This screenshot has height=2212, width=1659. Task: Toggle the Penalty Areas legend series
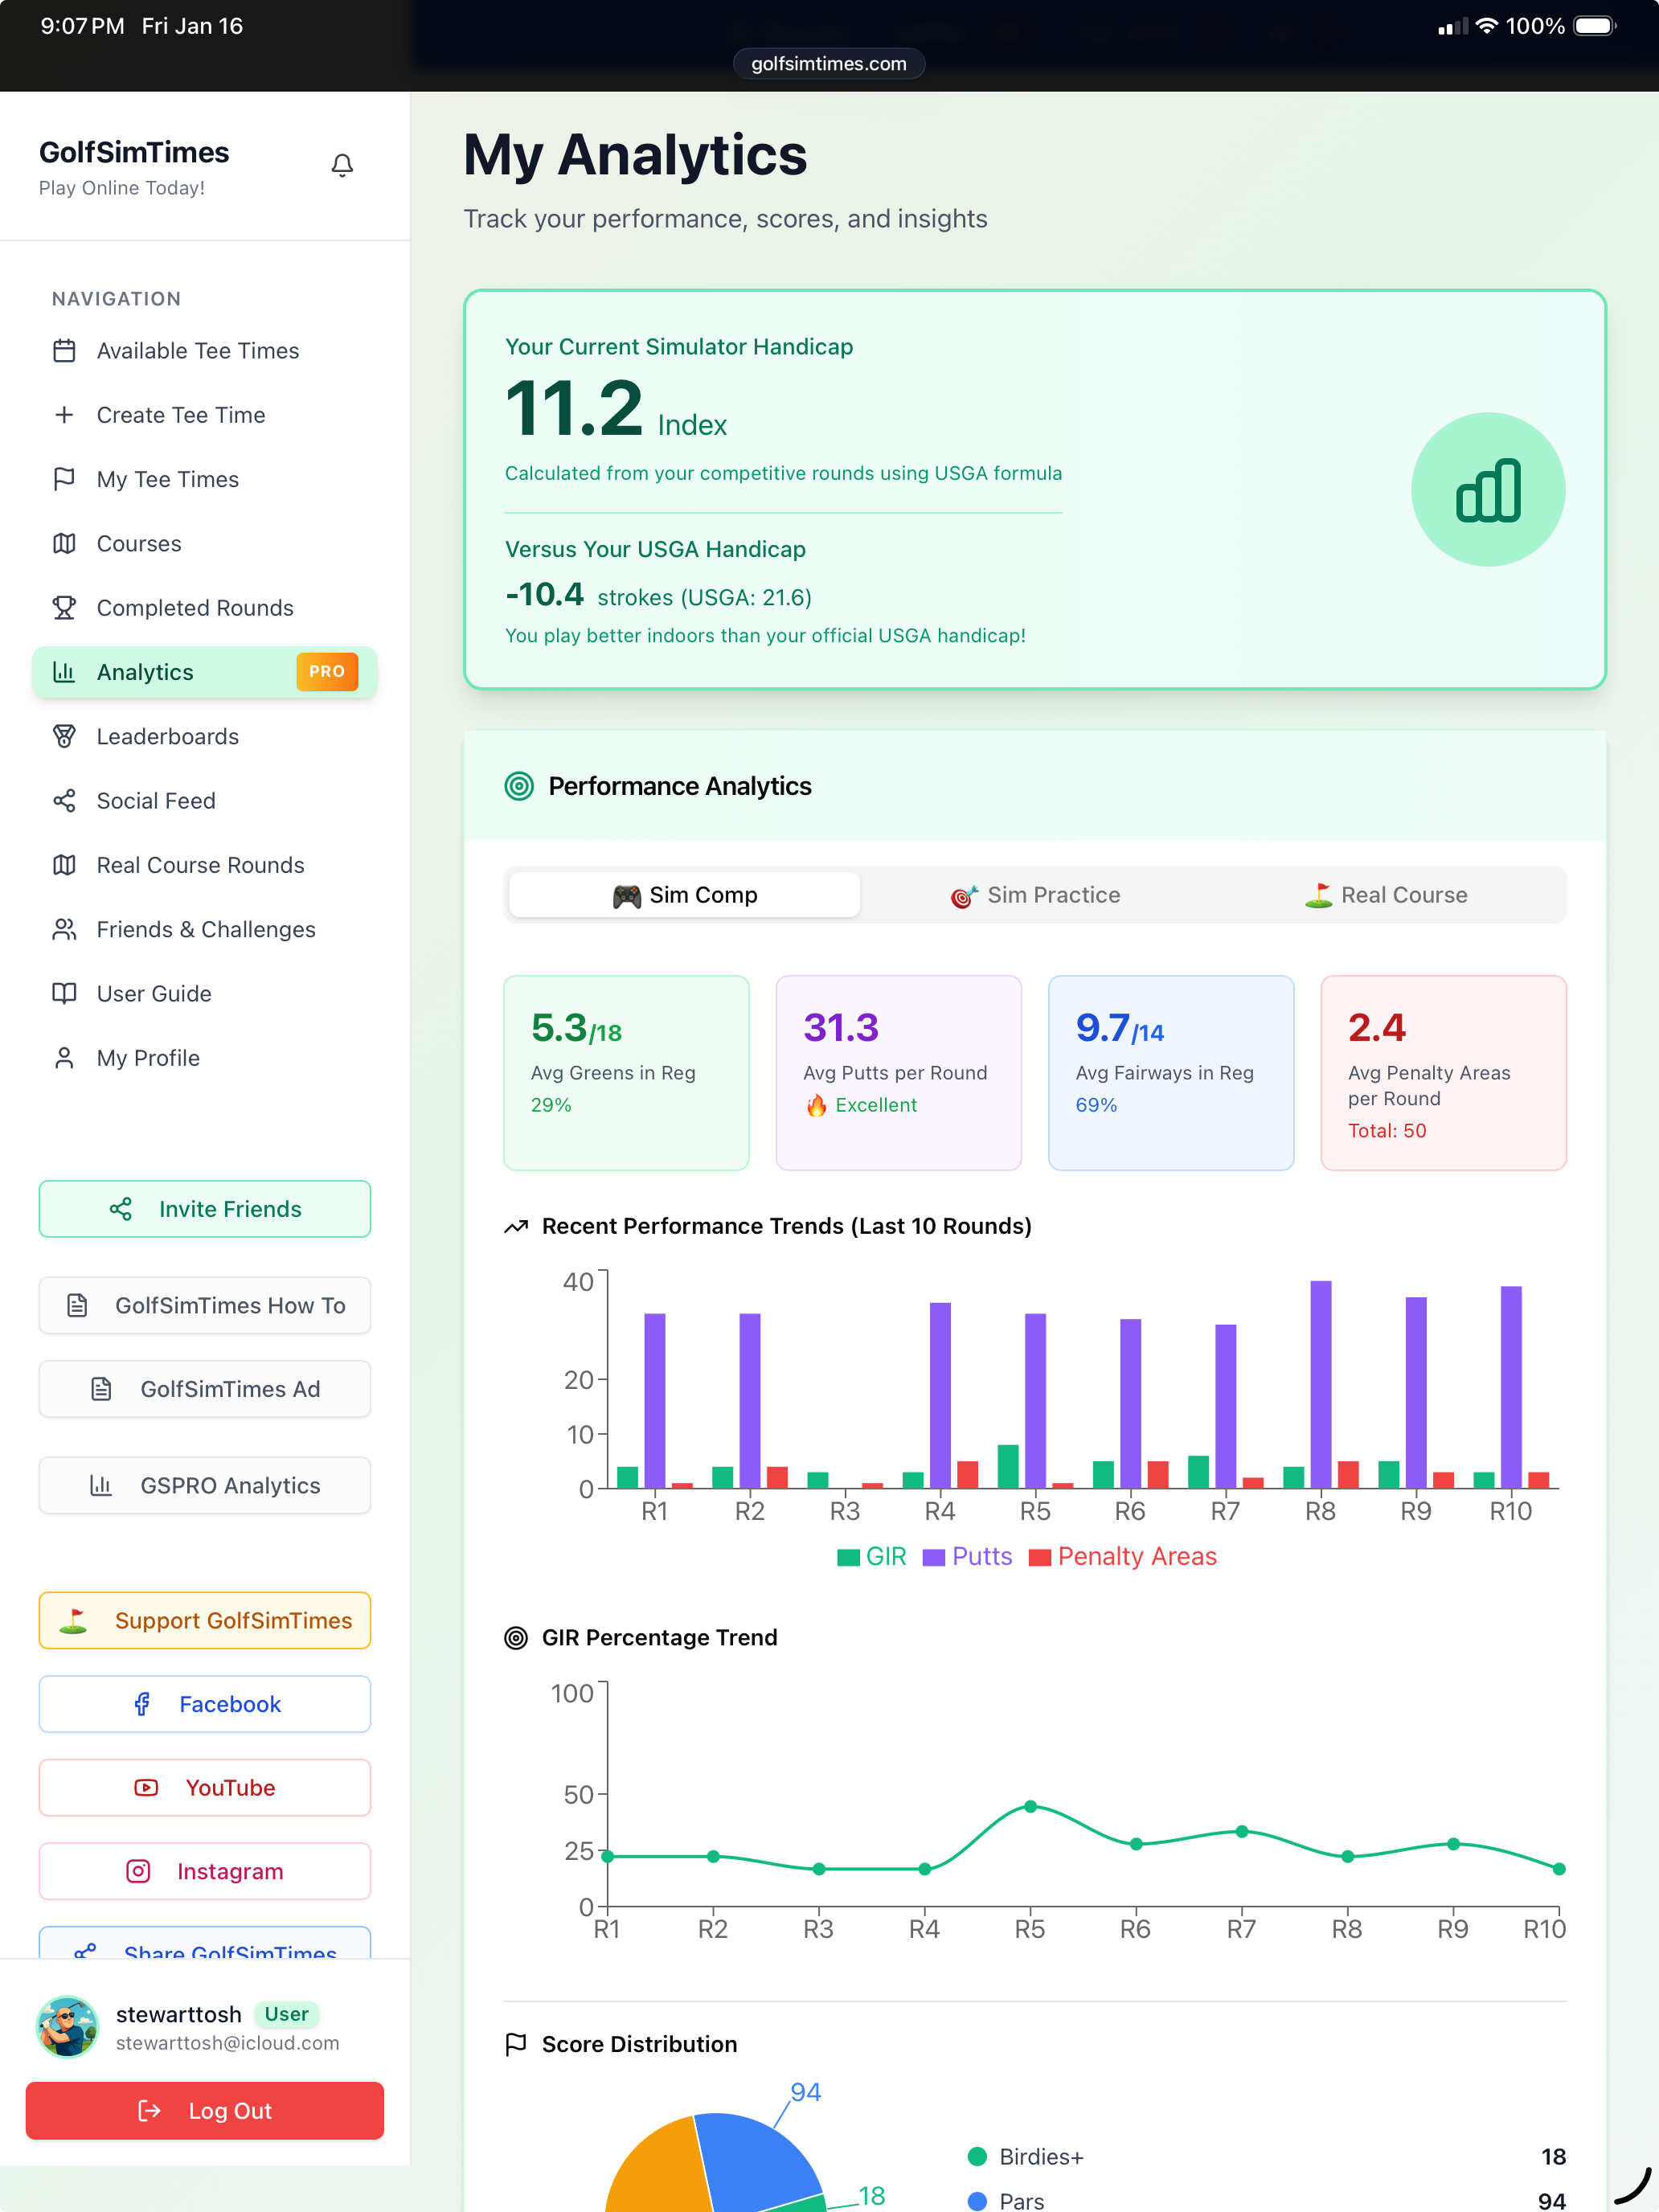(1122, 1557)
